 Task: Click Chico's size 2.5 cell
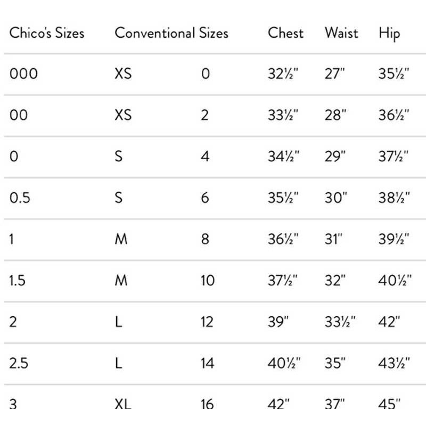[x=19, y=363]
